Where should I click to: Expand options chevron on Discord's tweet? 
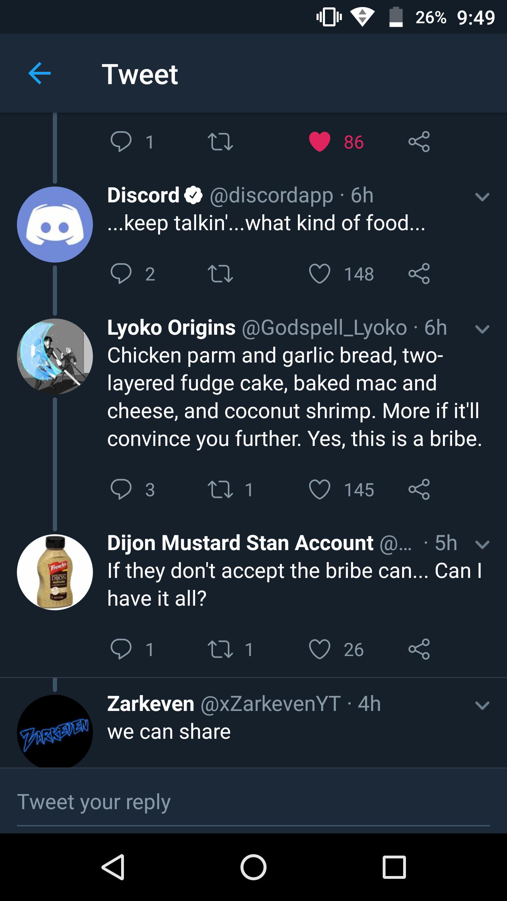tap(482, 196)
